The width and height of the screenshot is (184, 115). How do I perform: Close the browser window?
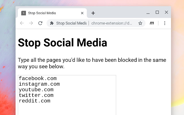[166, 12]
